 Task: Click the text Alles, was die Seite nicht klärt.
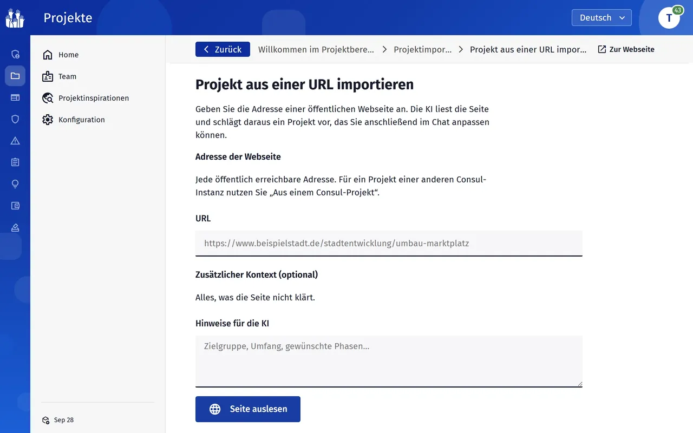pos(255,297)
